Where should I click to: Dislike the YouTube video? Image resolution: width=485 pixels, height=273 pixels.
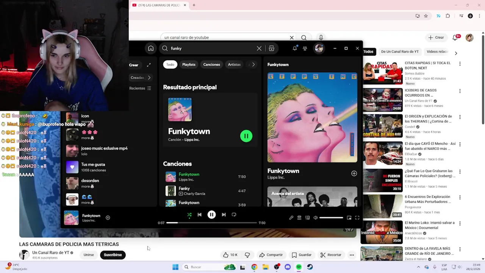coord(247,255)
